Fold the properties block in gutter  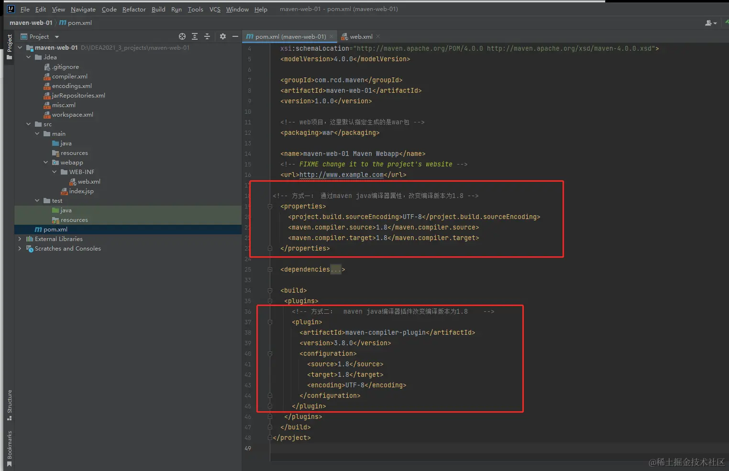point(270,206)
